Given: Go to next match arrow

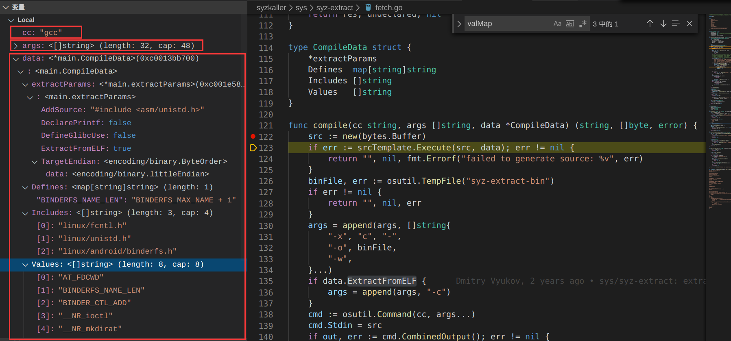Looking at the screenshot, I should coord(663,24).
